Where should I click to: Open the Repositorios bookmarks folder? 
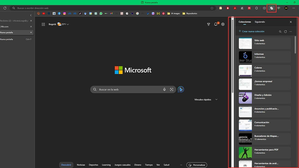click(190, 13)
